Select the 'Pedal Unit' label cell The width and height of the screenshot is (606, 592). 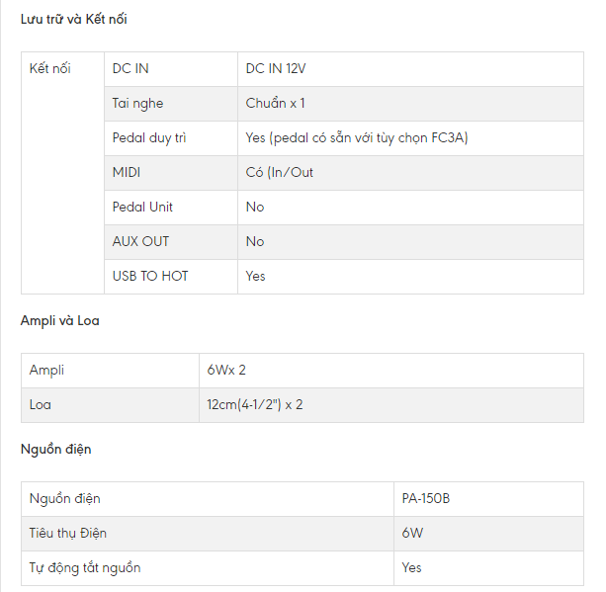tap(142, 208)
